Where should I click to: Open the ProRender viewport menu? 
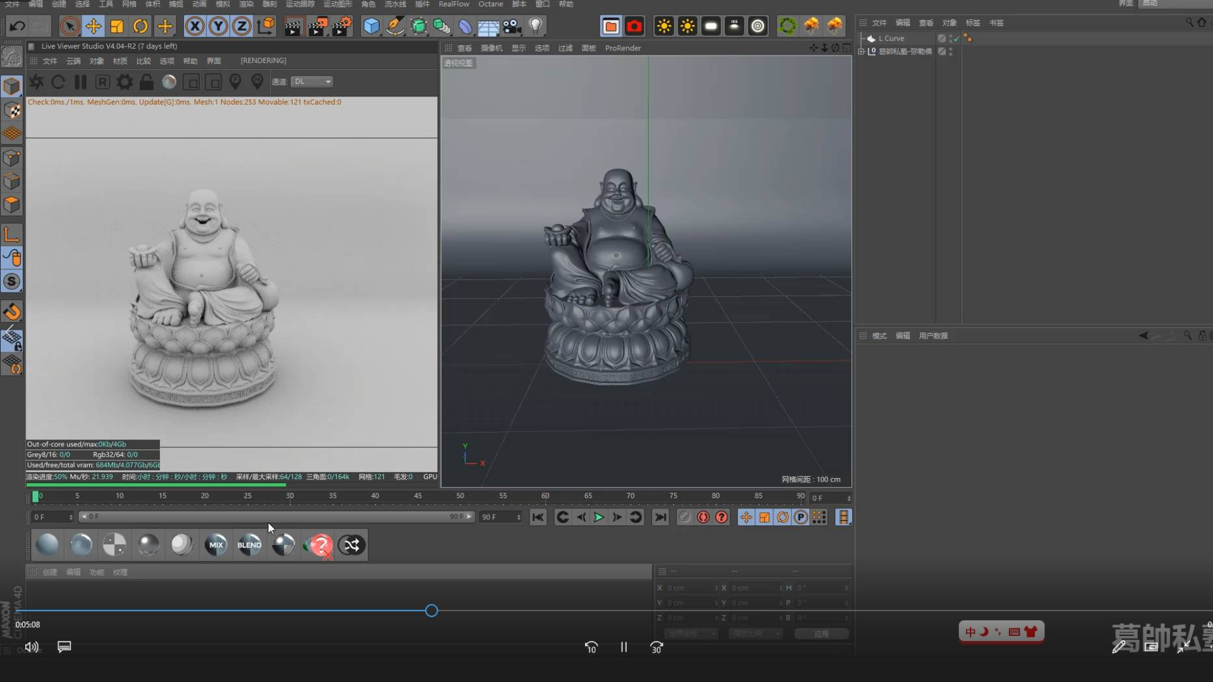point(623,48)
